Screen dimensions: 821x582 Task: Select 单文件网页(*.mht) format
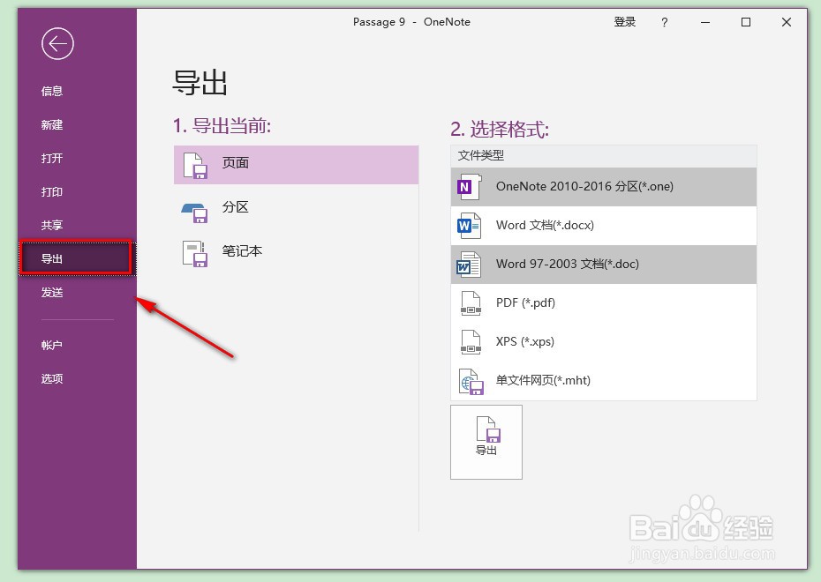603,381
